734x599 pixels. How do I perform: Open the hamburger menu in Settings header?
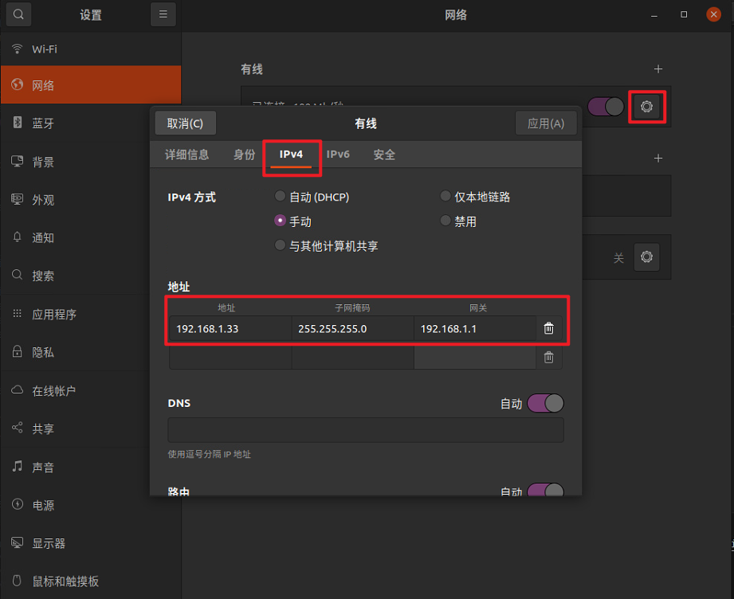(x=163, y=14)
